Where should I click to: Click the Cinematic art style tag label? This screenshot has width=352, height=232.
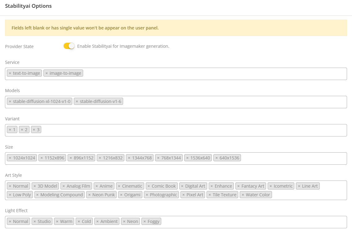[x=132, y=186]
